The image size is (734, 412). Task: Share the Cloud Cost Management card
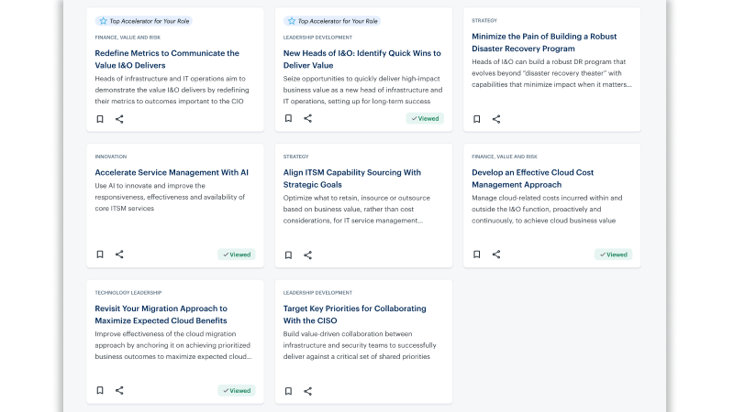(496, 255)
